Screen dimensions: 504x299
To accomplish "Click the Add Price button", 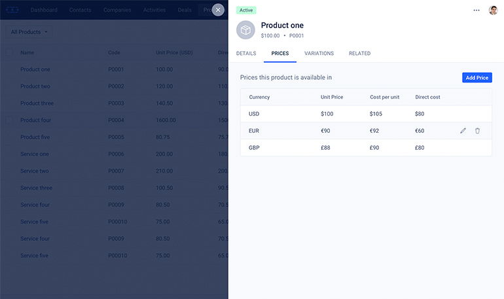I will (477, 77).
